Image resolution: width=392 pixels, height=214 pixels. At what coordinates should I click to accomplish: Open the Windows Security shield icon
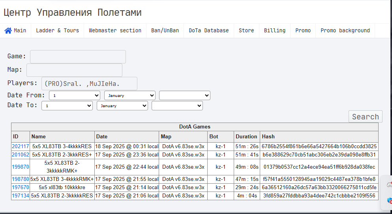[x=389, y=201]
